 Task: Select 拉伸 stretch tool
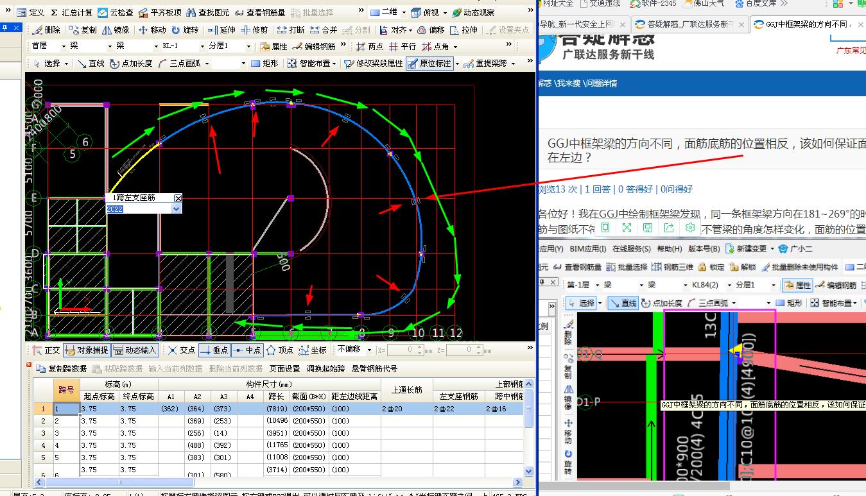[463, 30]
